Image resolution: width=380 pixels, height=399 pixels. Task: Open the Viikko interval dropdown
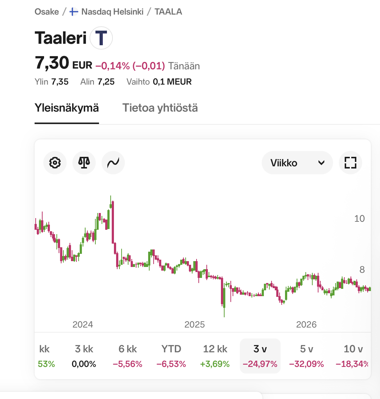(297, 163)
